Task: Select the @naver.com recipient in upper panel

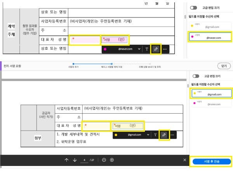Action: [x=210, y=36]
